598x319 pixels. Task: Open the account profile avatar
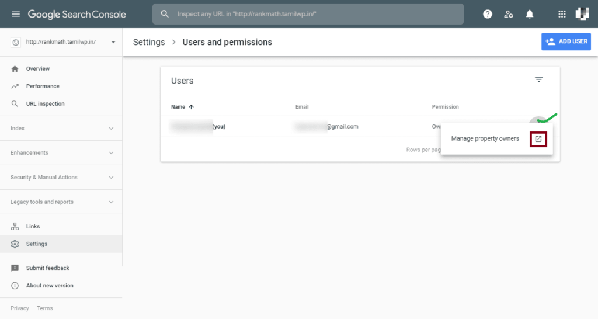pos(582,14)
